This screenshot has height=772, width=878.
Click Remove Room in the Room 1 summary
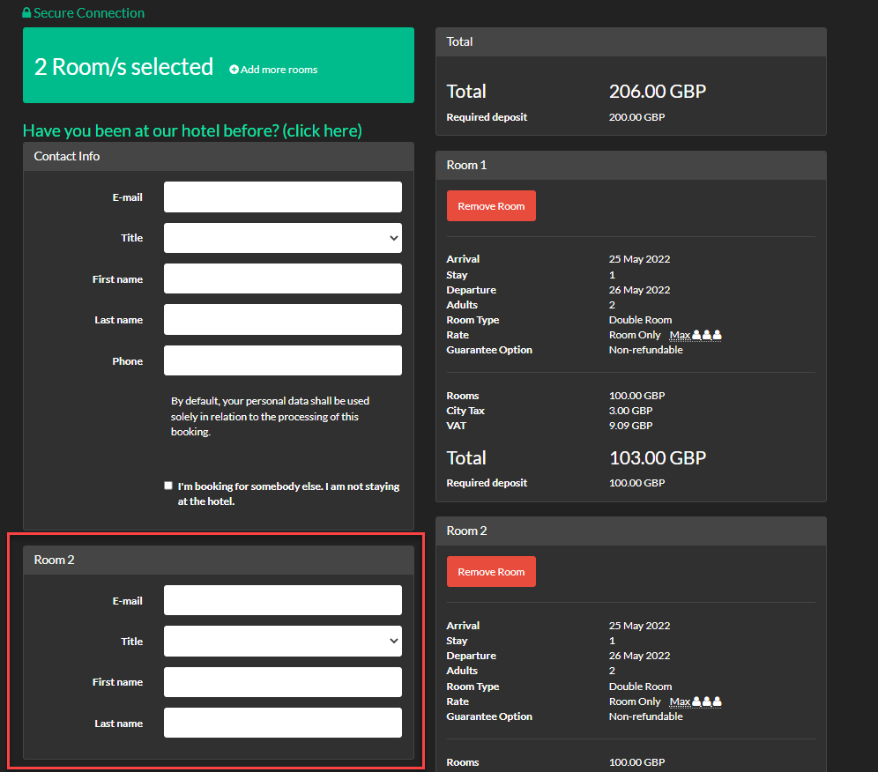491,205
